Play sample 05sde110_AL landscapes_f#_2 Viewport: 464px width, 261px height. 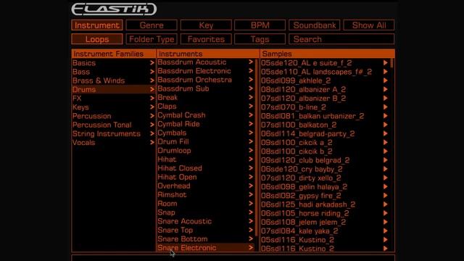point(385,72)
